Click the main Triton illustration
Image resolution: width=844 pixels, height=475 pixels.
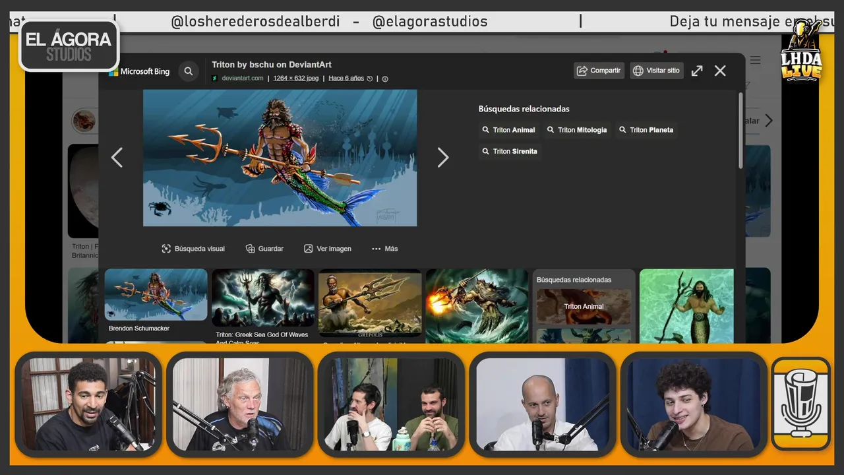(x=280, y=158)
